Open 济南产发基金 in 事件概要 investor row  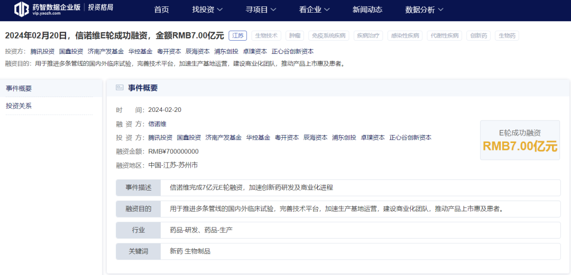[224, 137]
